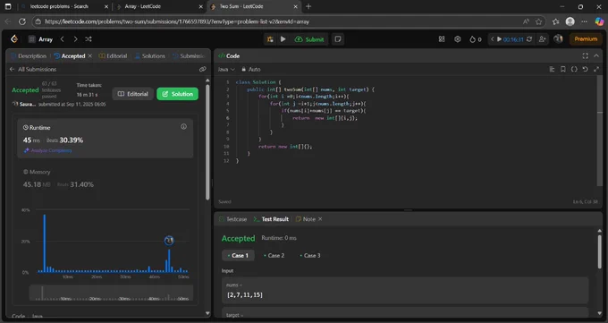Viewport: 608px width, 323px height.
Task: Switch to the Description tab
Action: [29, 55]
